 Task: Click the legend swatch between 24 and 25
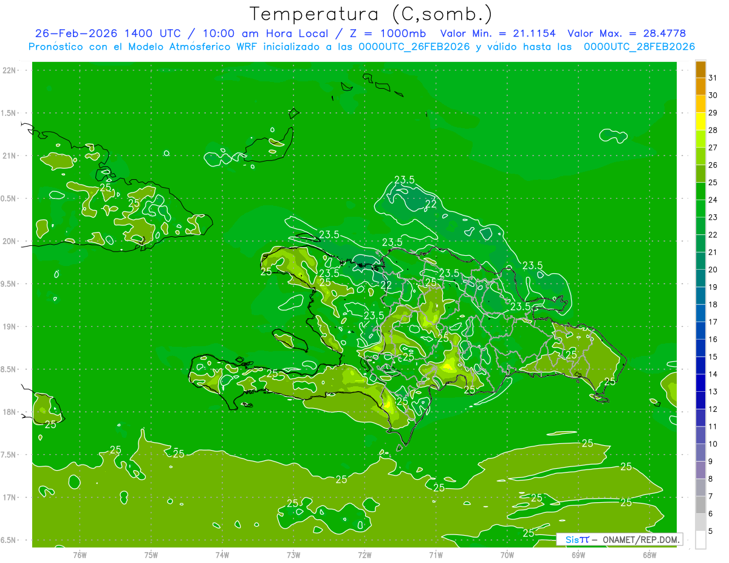click(700, 191)
